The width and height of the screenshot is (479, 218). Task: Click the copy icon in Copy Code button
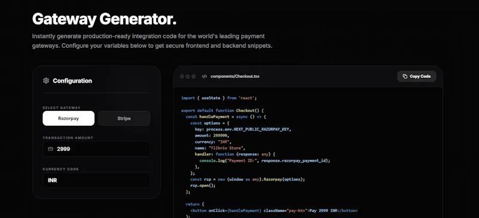(405, 77)
